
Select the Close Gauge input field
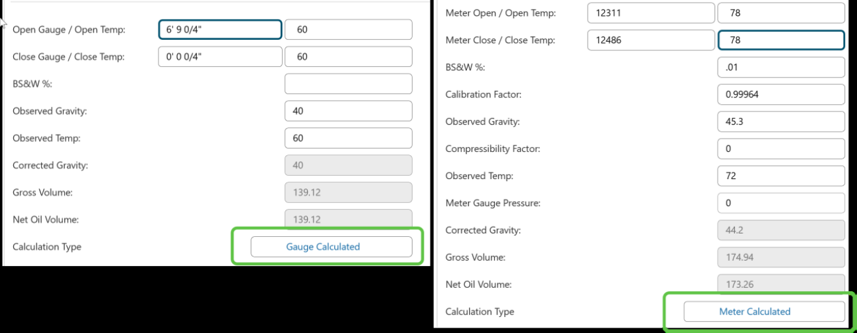tap(220, 57)
